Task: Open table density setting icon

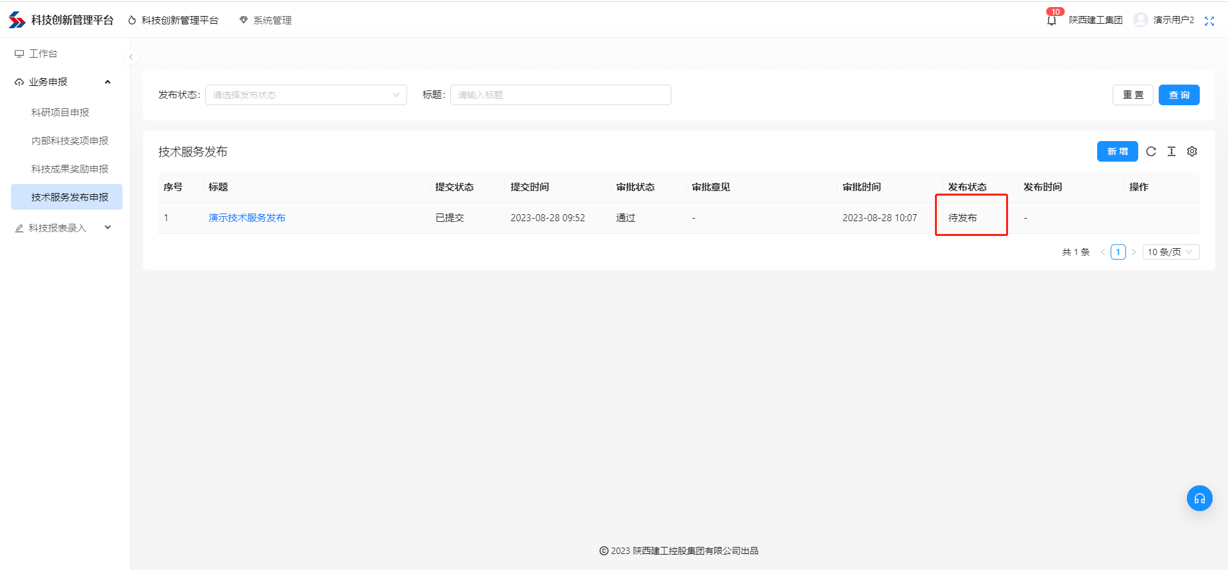Action: coord(1172,151)
